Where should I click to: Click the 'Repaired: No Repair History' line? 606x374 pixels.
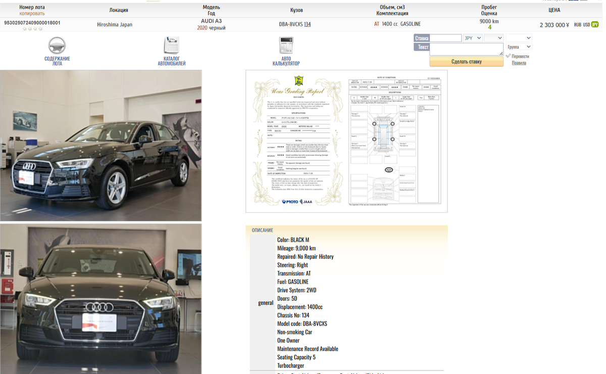305,257
